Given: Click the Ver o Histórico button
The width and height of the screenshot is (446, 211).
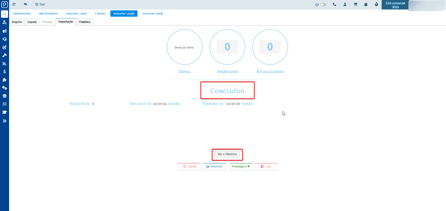Looking at the screenshot, I should point(227,154).
